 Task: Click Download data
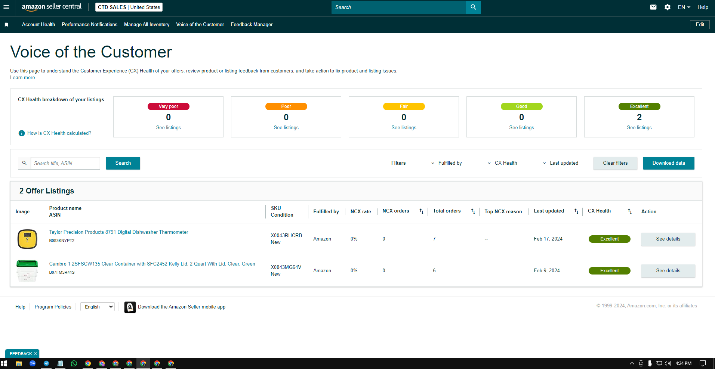click(669, 163)
